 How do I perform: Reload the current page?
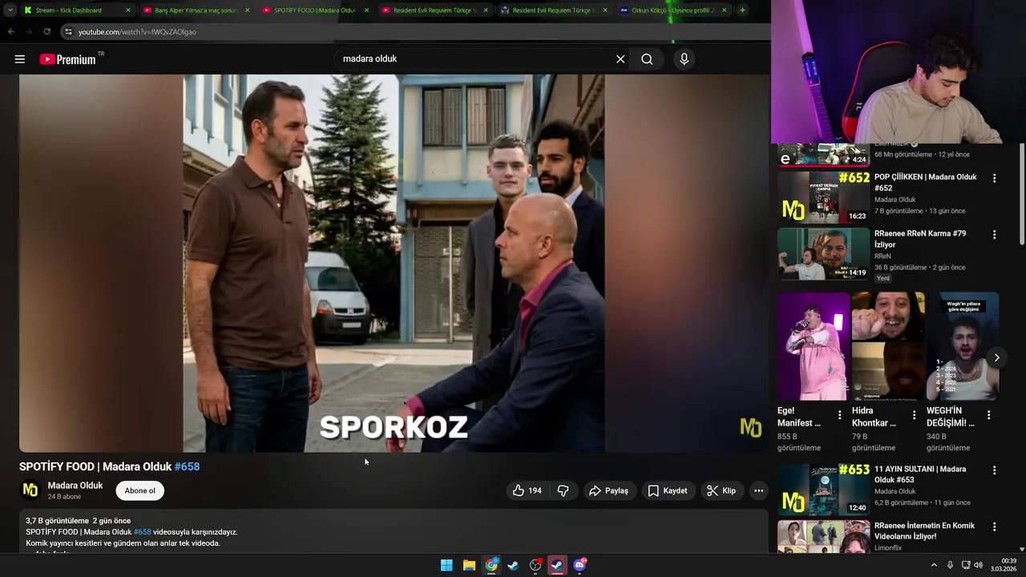(x=47, y=31)
